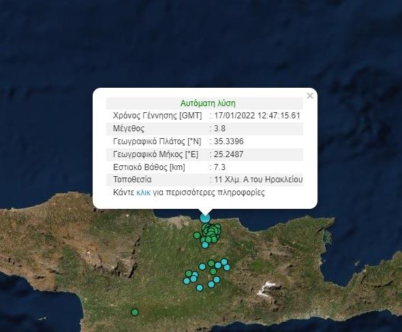Select the large cyan epicenter marker under the popup

pos(205,218)
